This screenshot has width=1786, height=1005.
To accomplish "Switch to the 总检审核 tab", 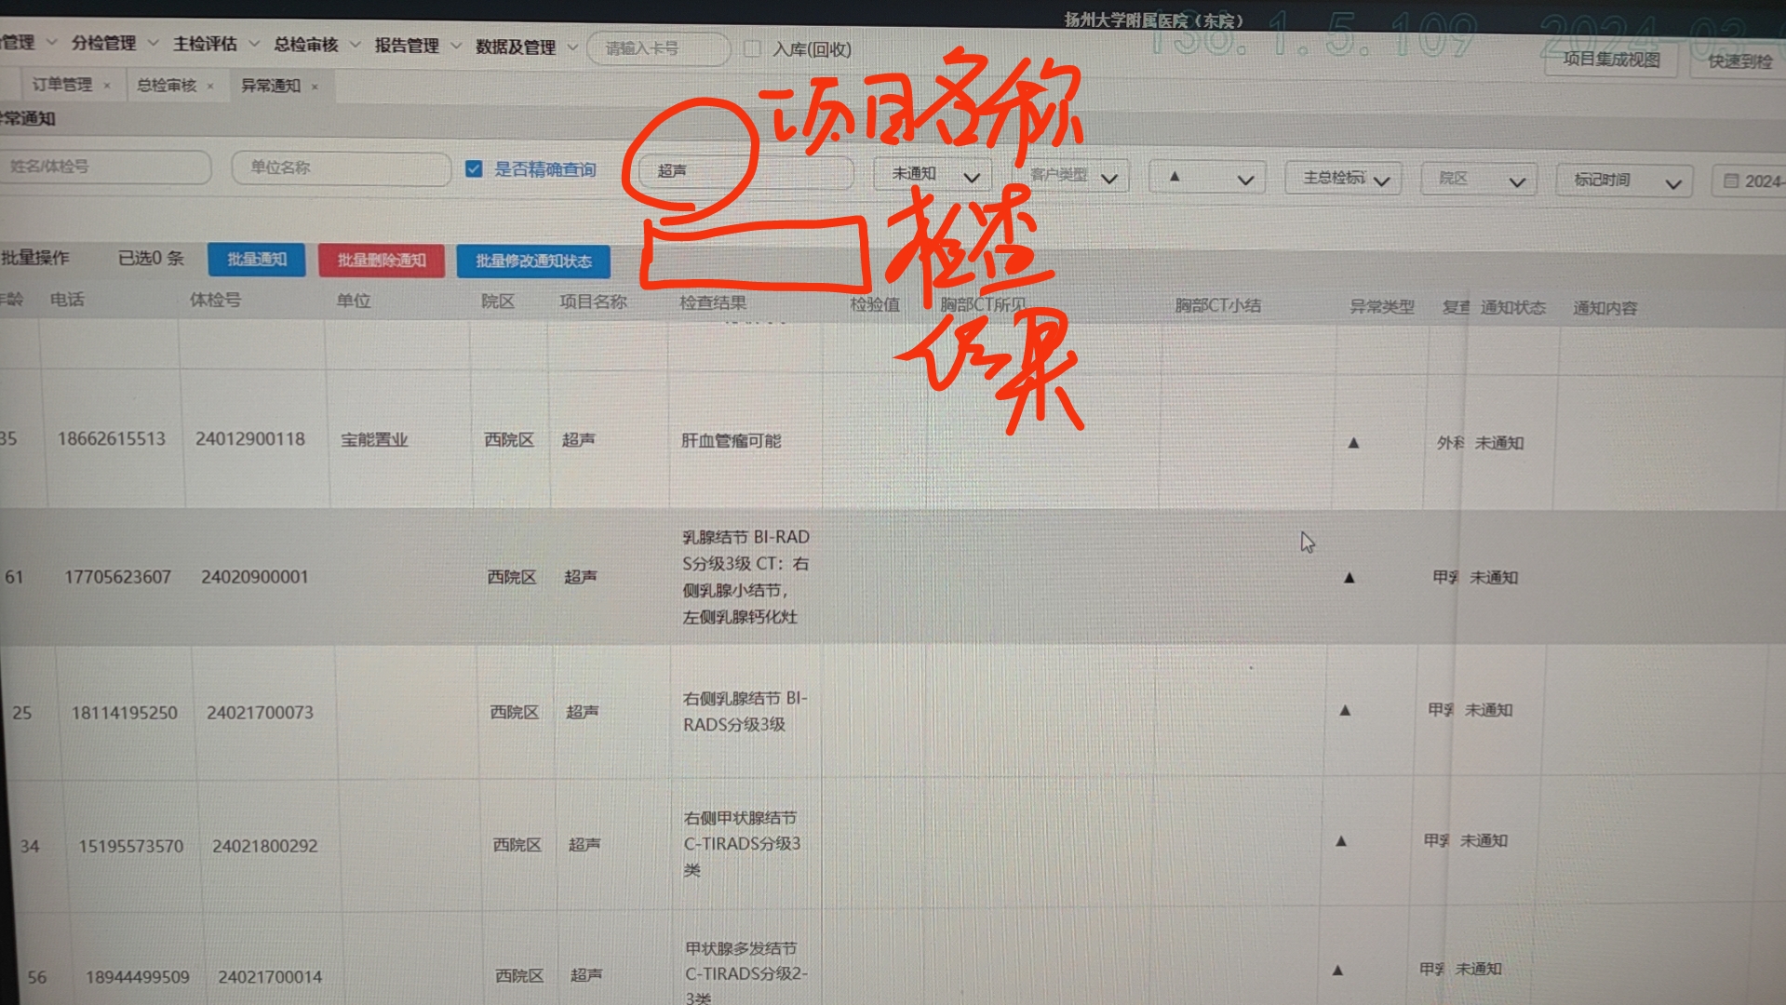I will click(x=167, y=86).
